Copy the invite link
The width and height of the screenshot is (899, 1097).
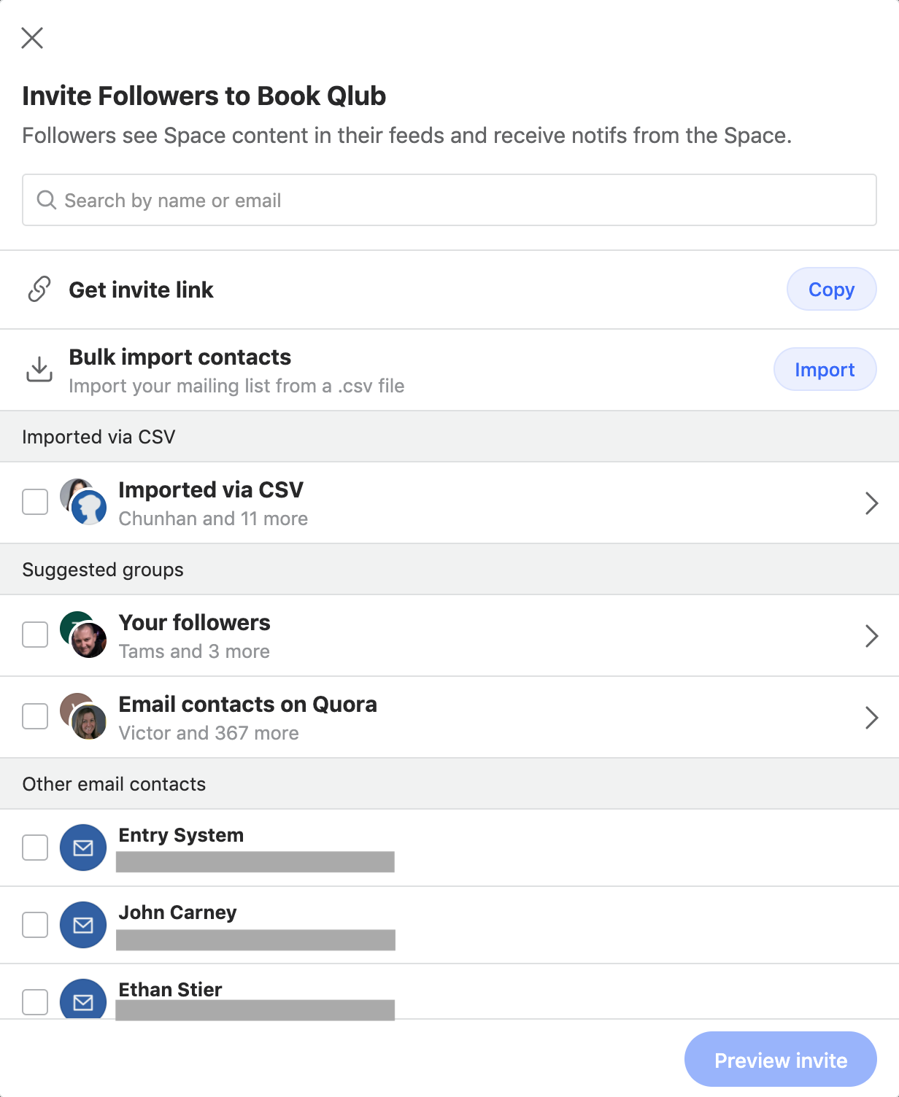click(832, 289)
